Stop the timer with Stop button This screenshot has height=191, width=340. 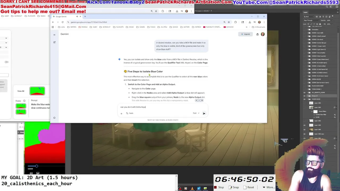tap(219, 187)
